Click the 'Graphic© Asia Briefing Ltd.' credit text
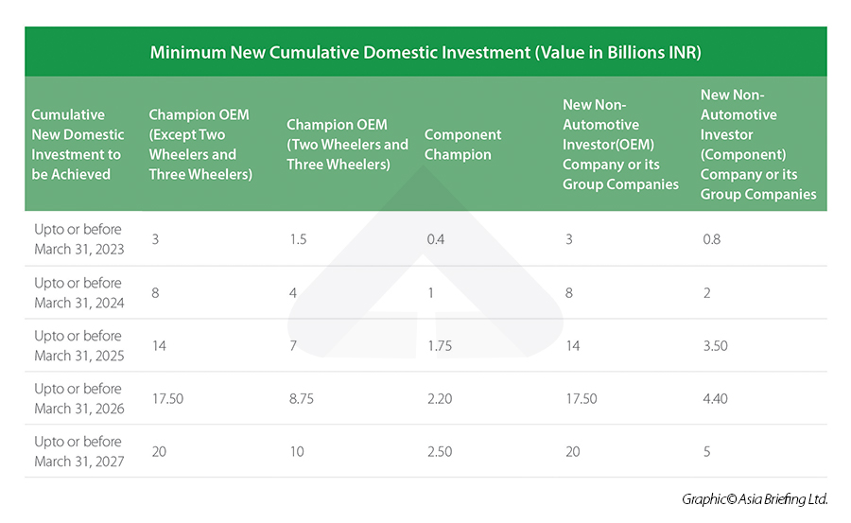The height and width of the screenshot is (523, 851). [755, 499]
